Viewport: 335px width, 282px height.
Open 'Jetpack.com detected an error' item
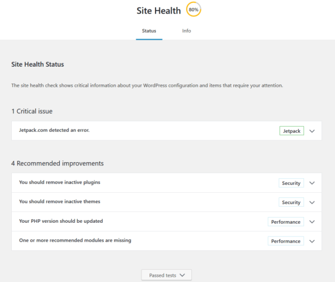click(x=167, y=131)
